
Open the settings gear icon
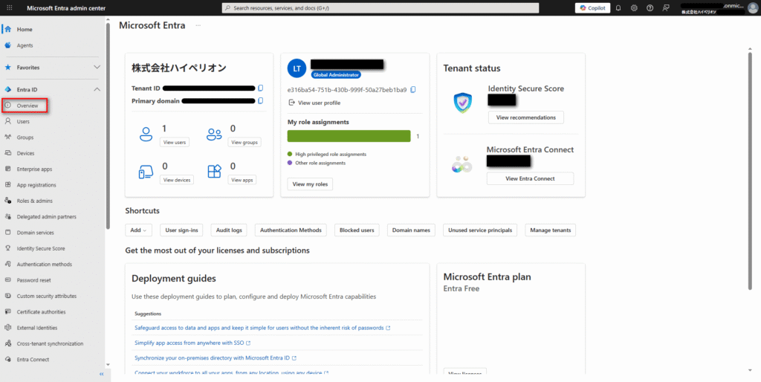click(634, 7)
